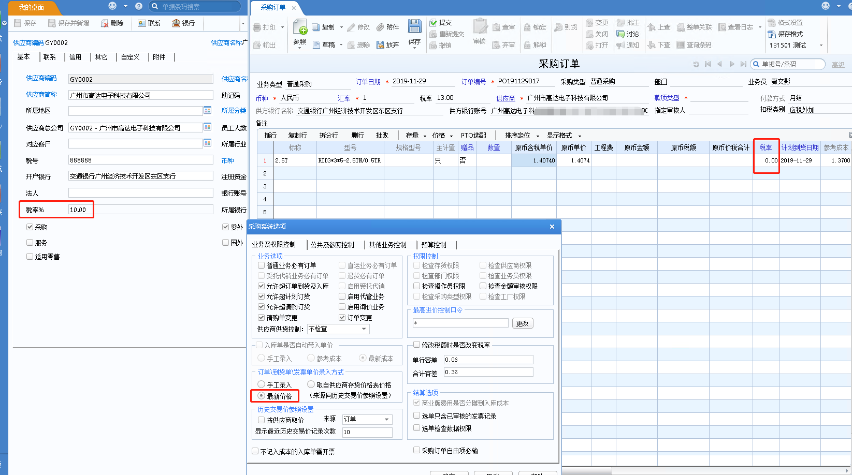Enable 启用代管业务 checkbox

point(342,296)
